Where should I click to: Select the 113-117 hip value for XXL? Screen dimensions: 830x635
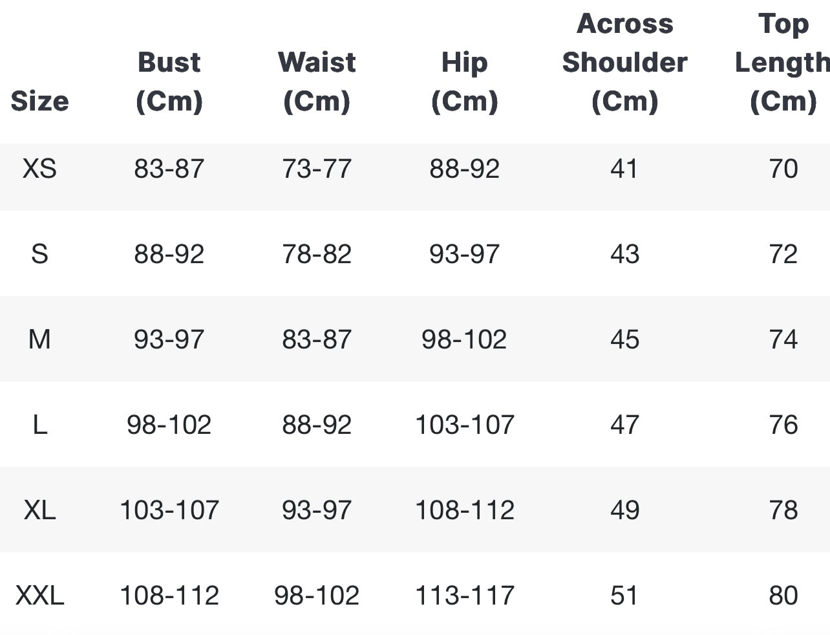464,596
